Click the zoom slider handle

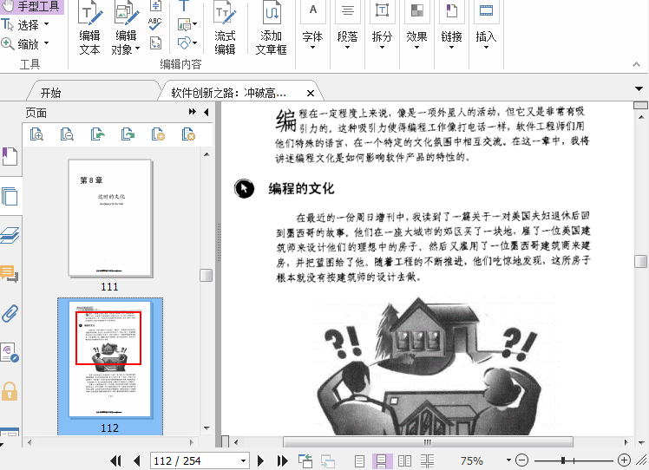point(563,460)
